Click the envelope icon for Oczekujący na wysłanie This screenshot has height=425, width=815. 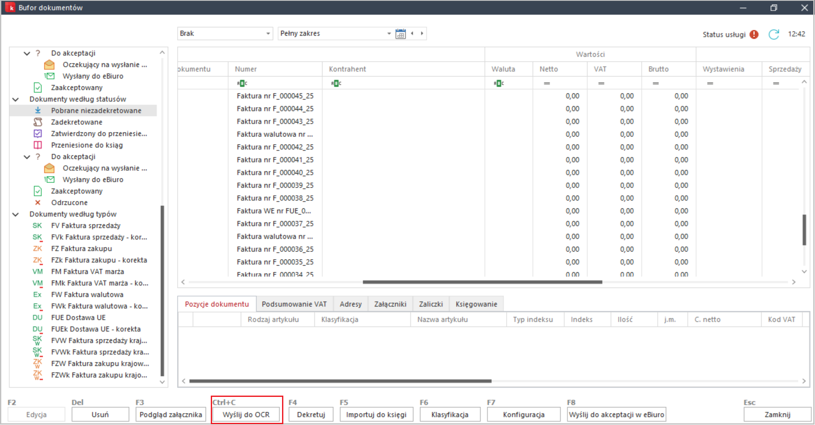(49, 65)
